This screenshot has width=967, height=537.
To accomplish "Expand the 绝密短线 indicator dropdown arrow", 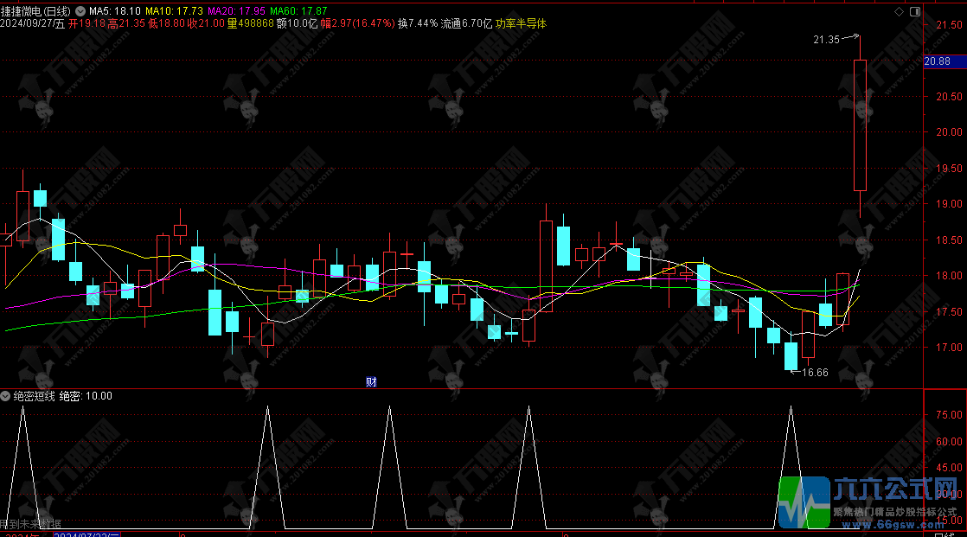I will [6, 396].
